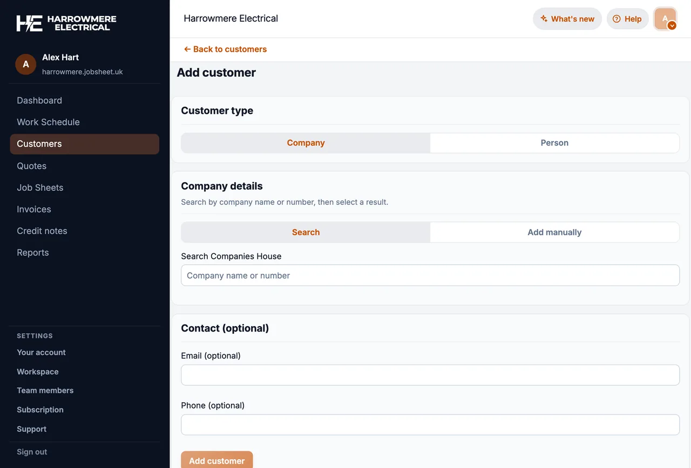Open Team members settings
This screenshot has height=468, width=691.
click(45, 390)
